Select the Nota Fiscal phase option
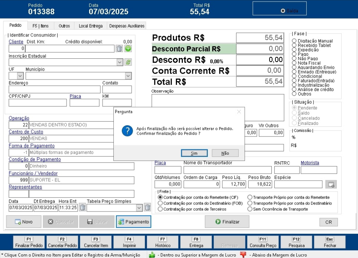The height and width of the screenshot is (258, 358). [x=294, y=63]
